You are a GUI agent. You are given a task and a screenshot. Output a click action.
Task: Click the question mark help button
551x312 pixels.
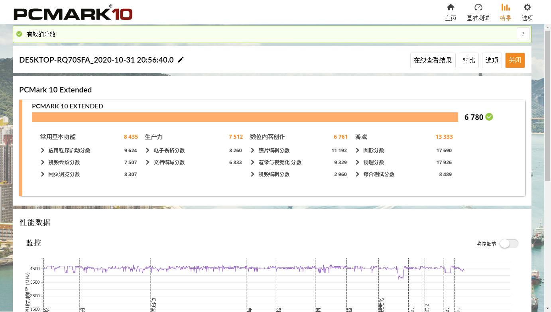[523, 34]
